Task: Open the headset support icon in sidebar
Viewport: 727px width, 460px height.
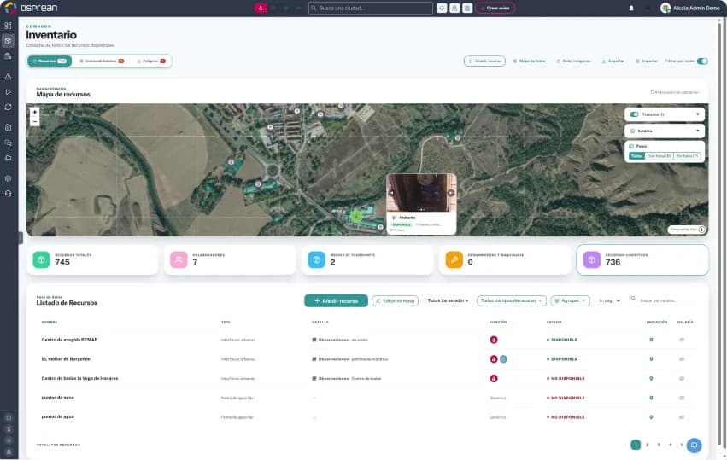Action: 8,194
